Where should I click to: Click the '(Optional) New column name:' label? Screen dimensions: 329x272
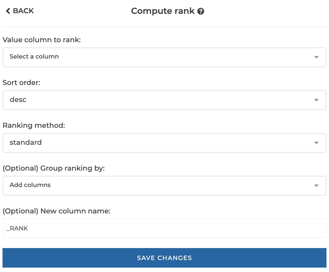coord(56,211)
